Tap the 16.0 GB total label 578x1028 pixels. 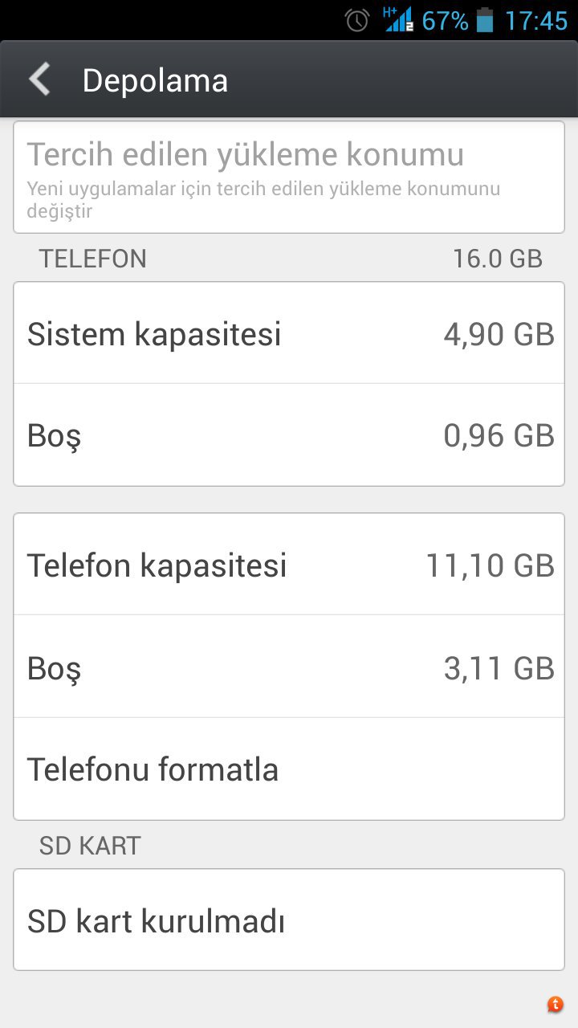pyautogui.click(x=498, y=259)
